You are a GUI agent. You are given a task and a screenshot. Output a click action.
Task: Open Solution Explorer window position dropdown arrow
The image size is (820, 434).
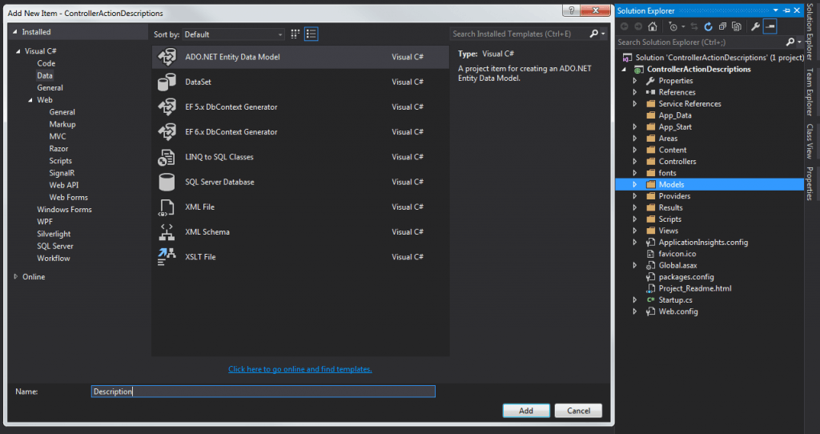775,10
